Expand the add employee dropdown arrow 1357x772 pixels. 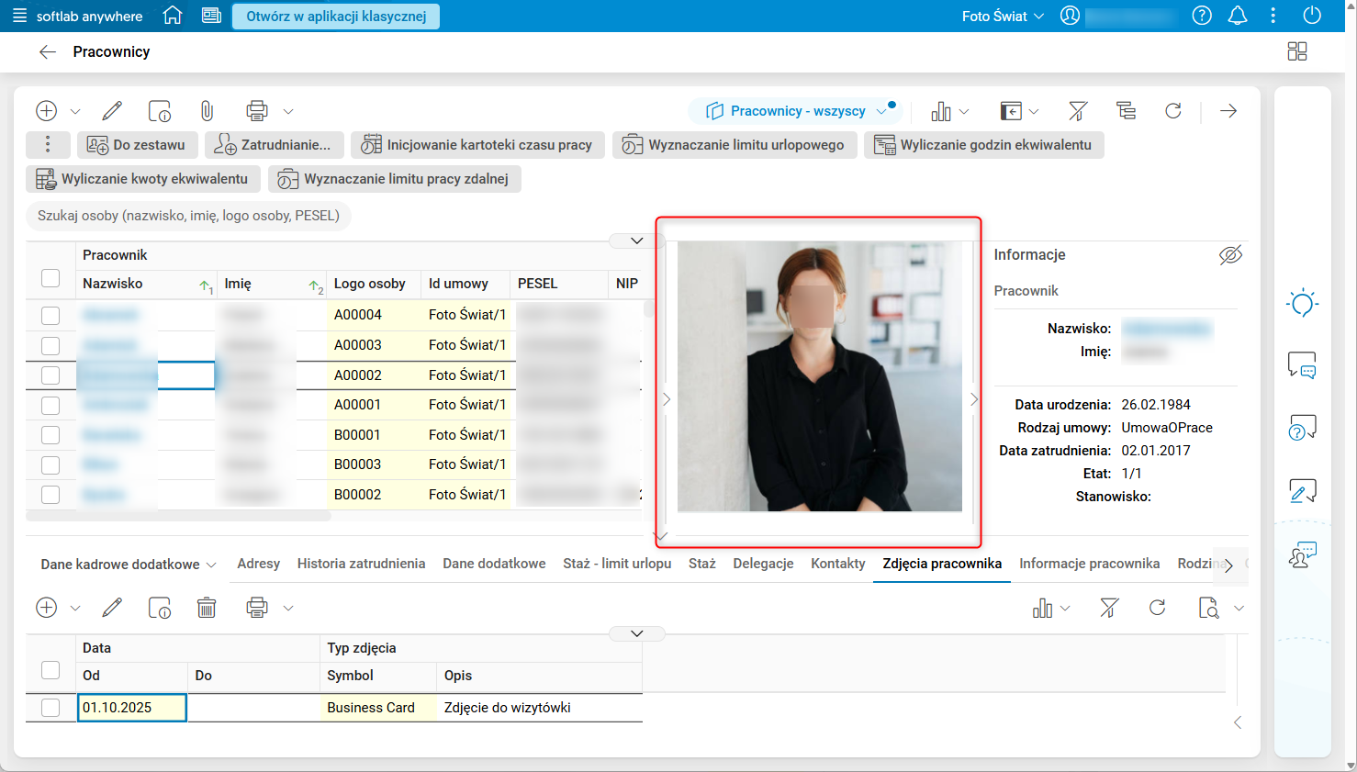pos(75,112)
